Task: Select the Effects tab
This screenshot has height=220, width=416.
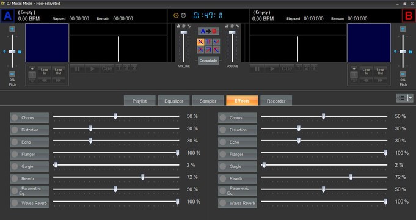Action: (x=242, y=101)
